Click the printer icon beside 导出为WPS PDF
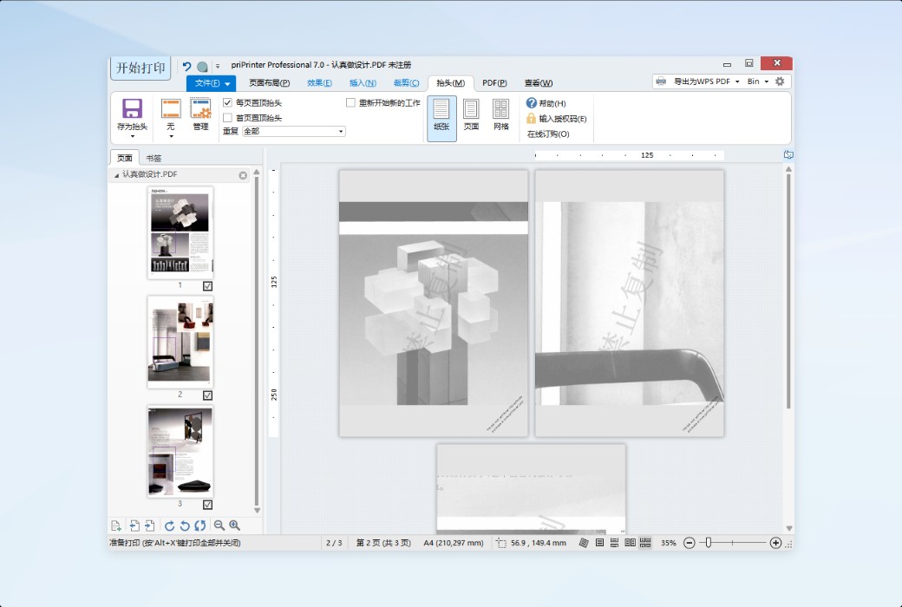902x607 pixels. click(x=661, y=82)
